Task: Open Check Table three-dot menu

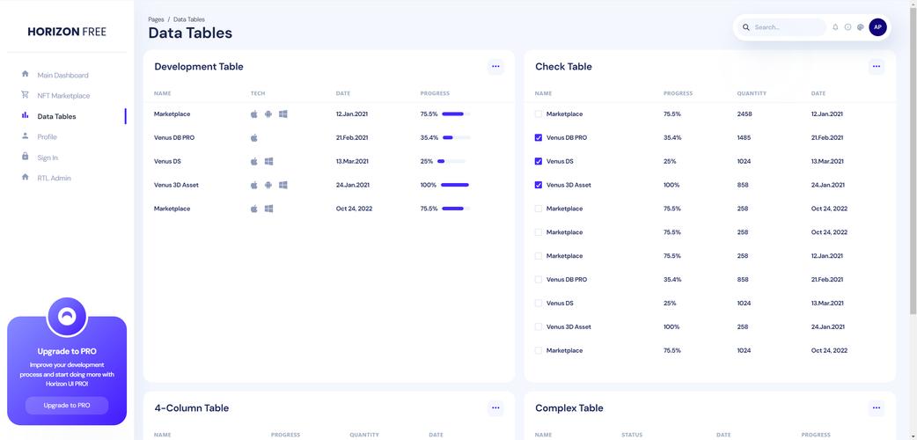Action: pos(876,67)
